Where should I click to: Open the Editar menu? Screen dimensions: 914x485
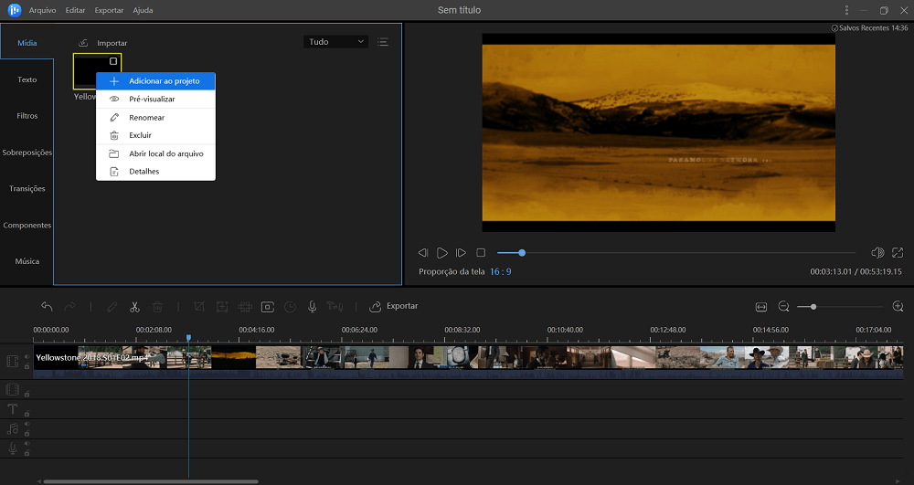click(x=75, y=10)
